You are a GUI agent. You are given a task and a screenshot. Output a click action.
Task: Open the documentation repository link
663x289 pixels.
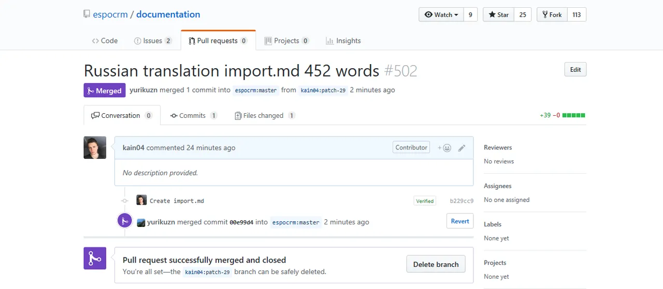tap(168, 14)
